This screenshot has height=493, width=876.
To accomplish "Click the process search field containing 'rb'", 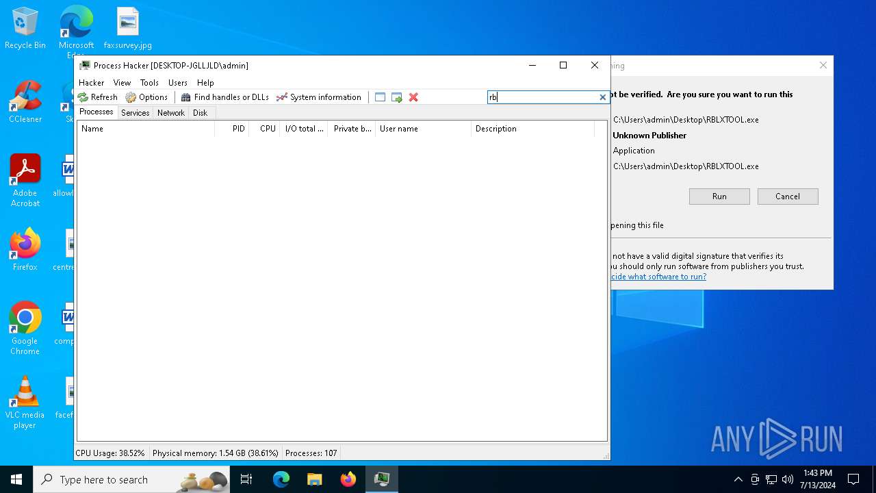I will point(543,97).
